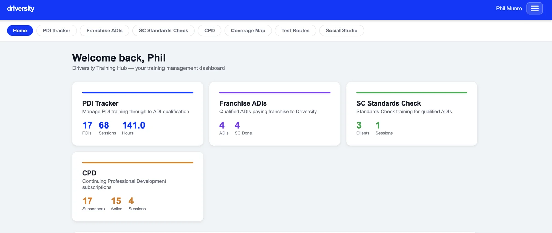Click the 1 Sessions count
The width and height of the screenshot is (552, 233).
tap(378, 125)
